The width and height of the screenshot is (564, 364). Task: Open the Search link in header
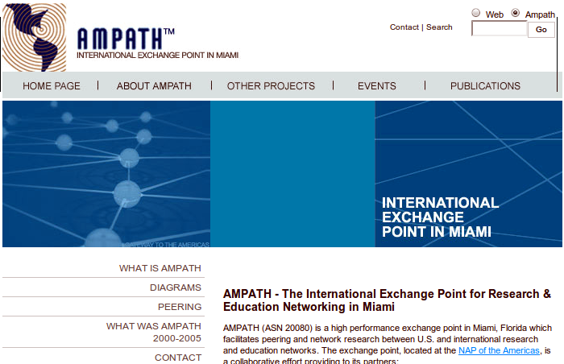tap(439, 27)
